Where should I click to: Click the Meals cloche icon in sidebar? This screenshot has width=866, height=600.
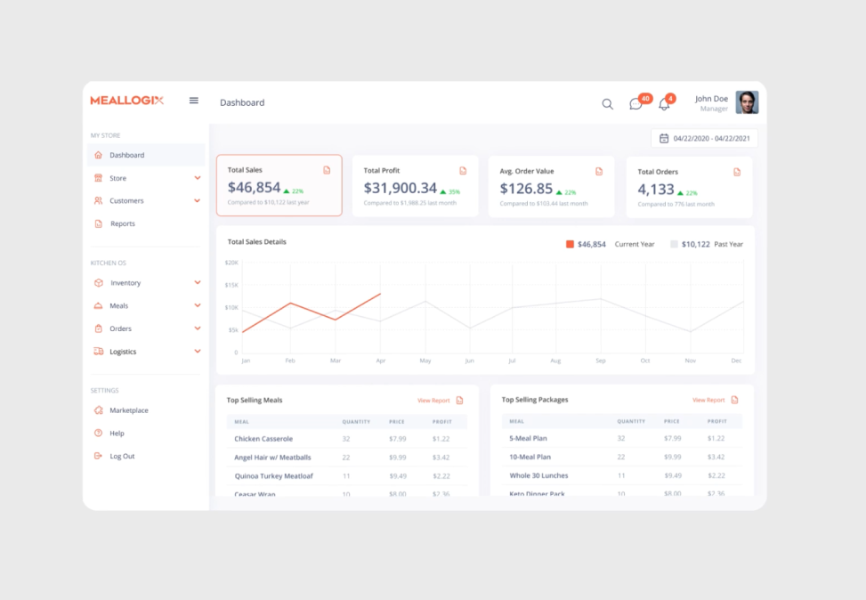(98, 305)
